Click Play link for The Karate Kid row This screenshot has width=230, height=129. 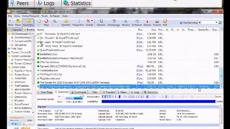tap(140, 83)
